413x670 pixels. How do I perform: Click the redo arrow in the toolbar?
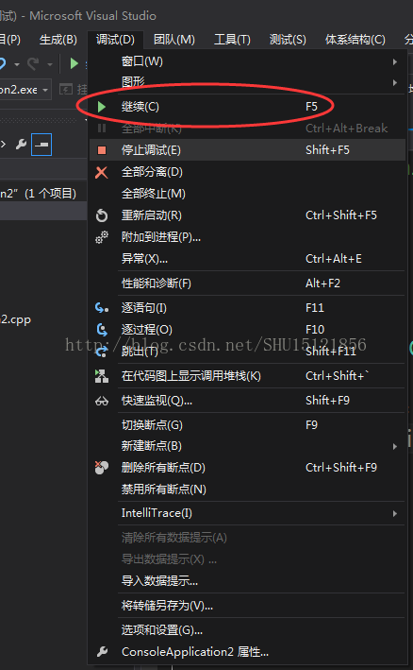point(33,63)
